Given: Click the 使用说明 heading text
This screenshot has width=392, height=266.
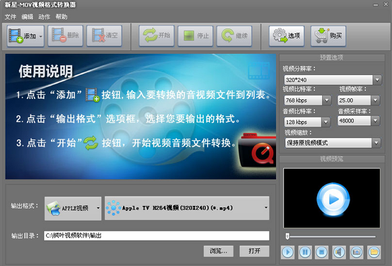Looking at the screenshot, I should 46,71.
